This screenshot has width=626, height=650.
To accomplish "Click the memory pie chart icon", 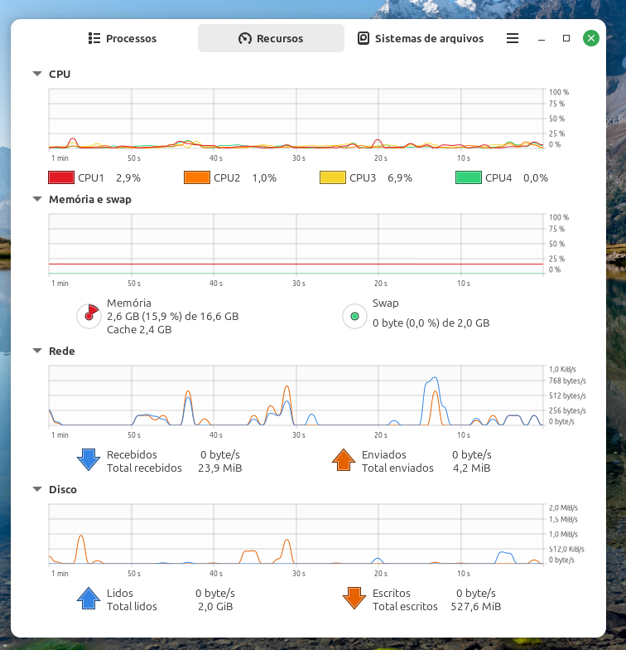I will 88,315.
